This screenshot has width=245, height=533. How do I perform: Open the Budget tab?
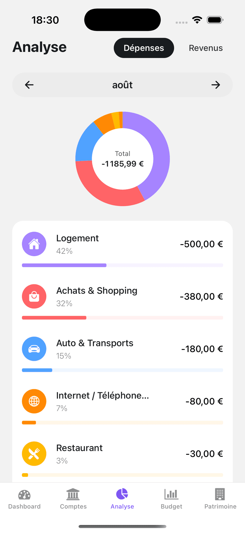(171, 499)
